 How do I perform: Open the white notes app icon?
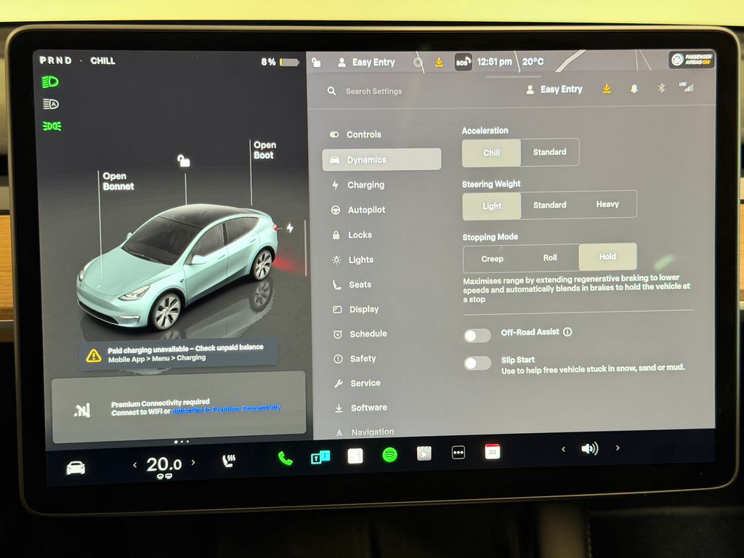355,456
